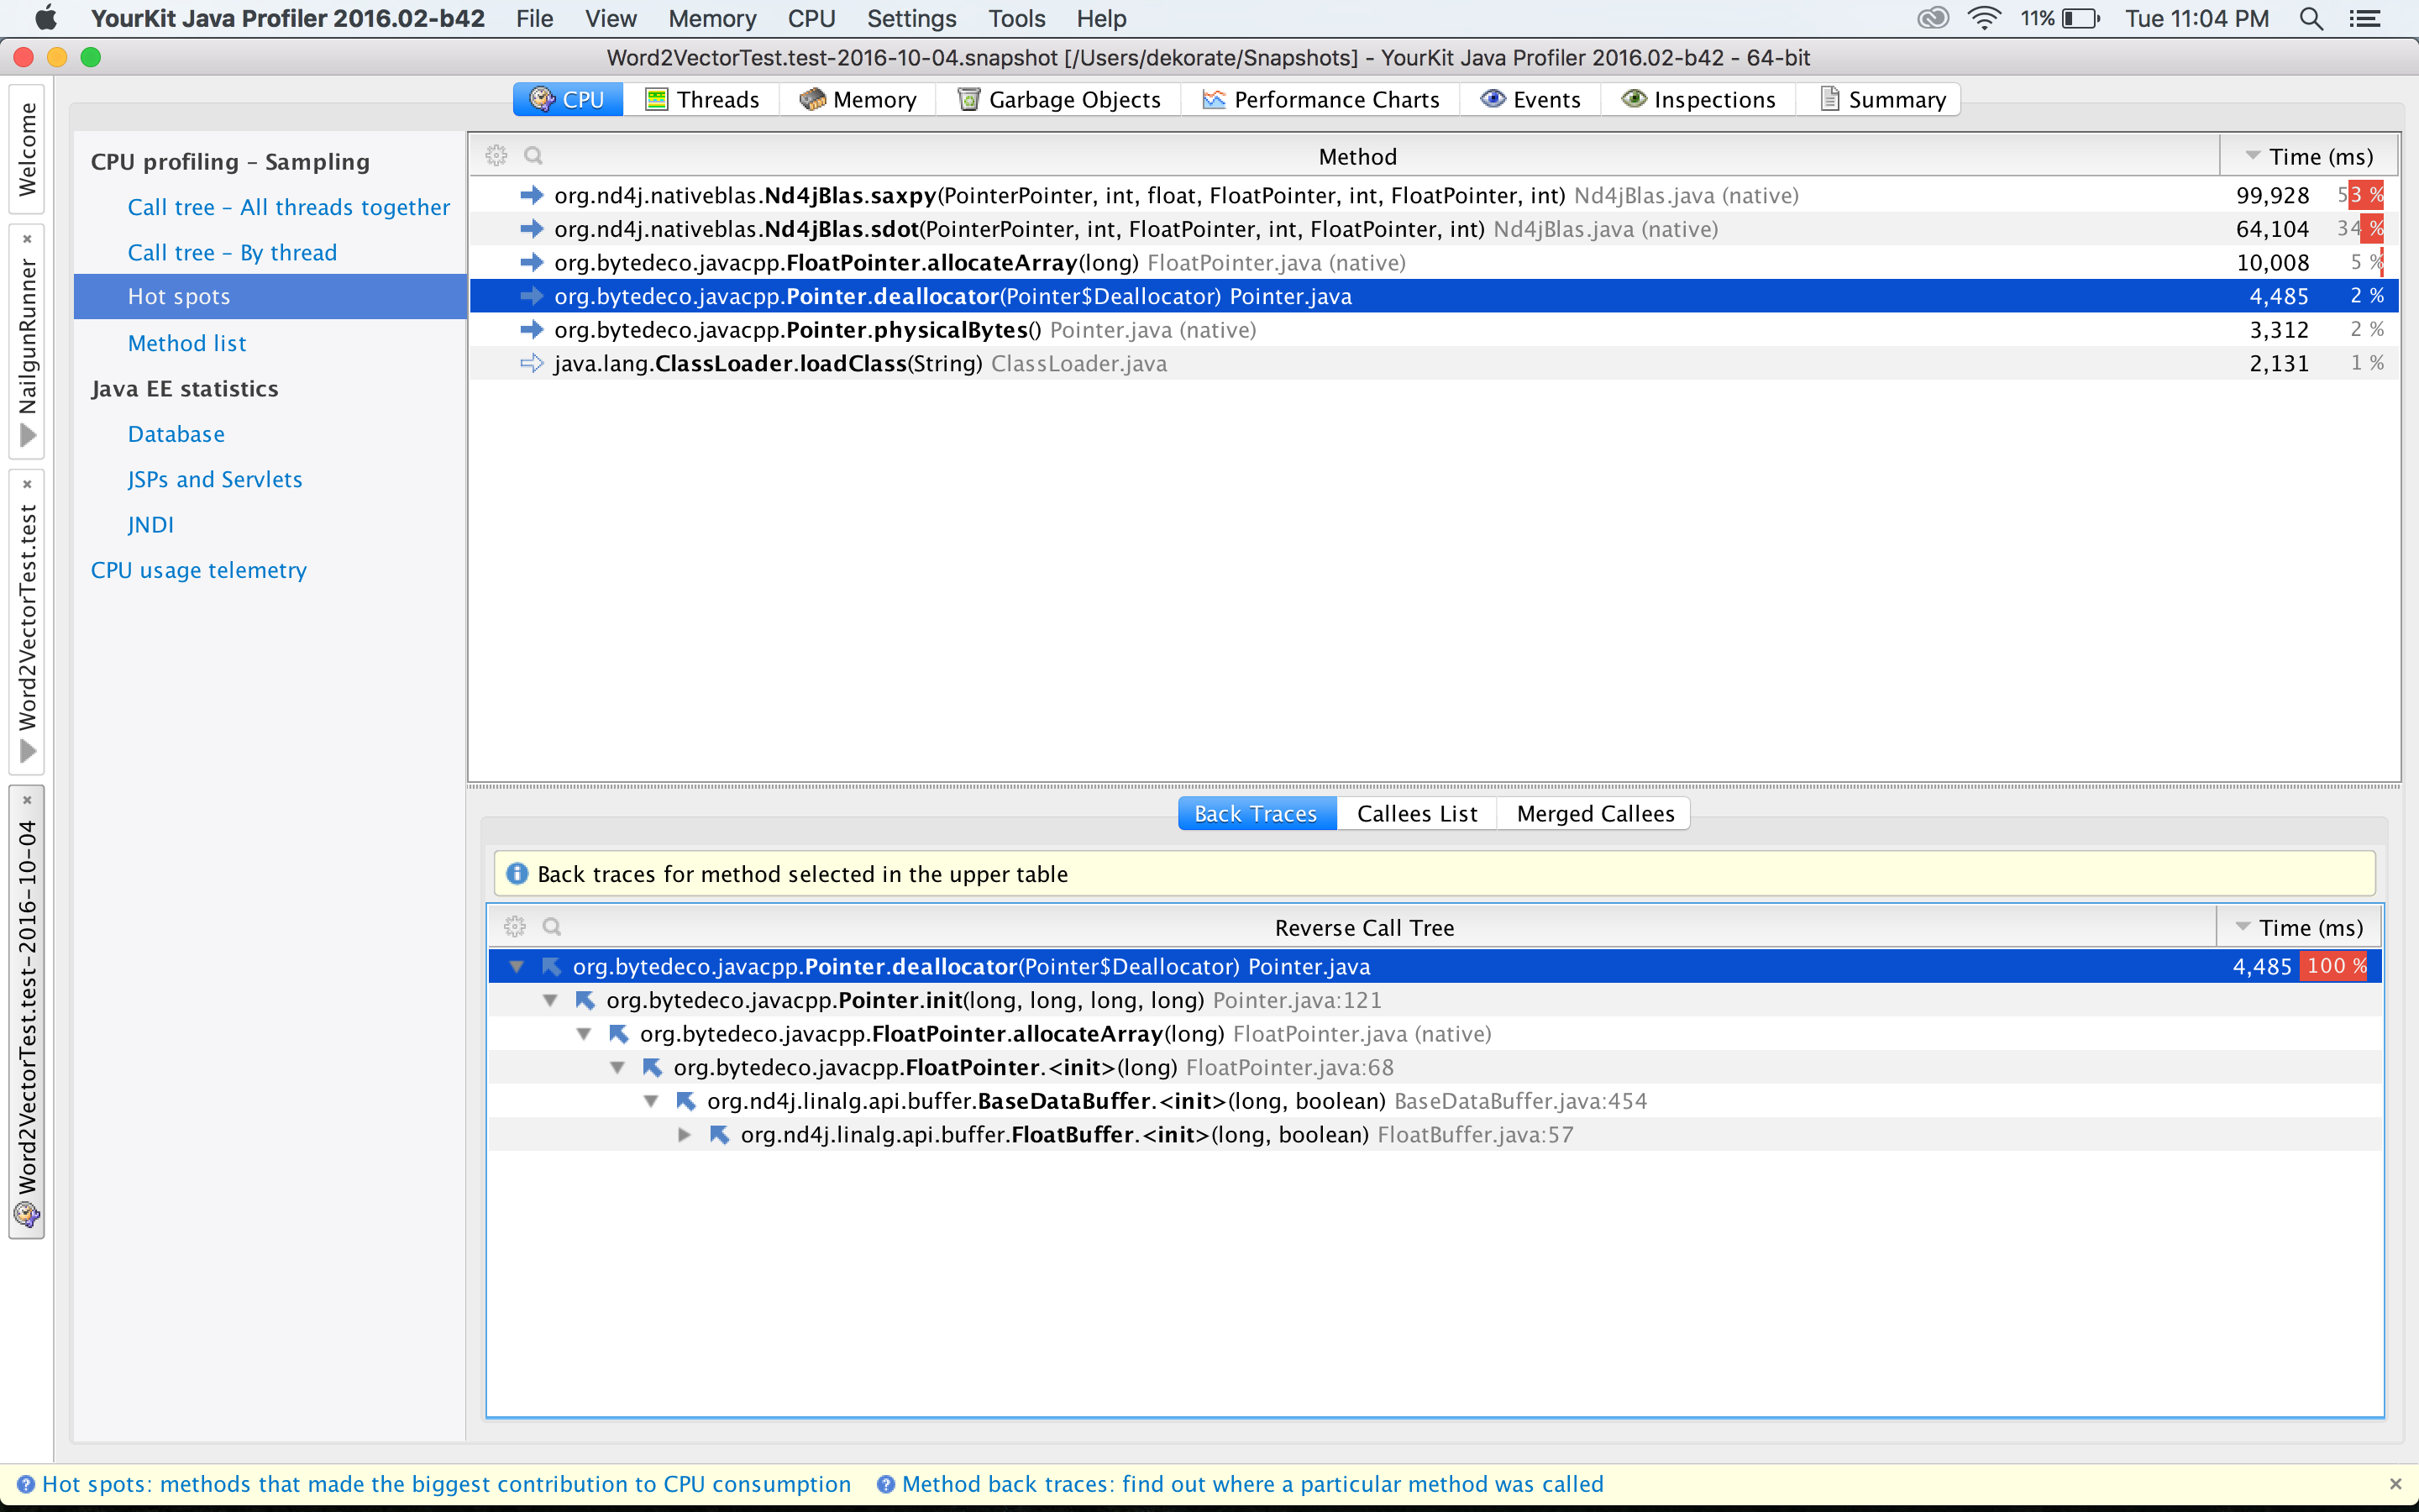Collapse the Pointer.init tree node
The height and width of the screenshot is (1512, 2419).
click(550, 1000)
